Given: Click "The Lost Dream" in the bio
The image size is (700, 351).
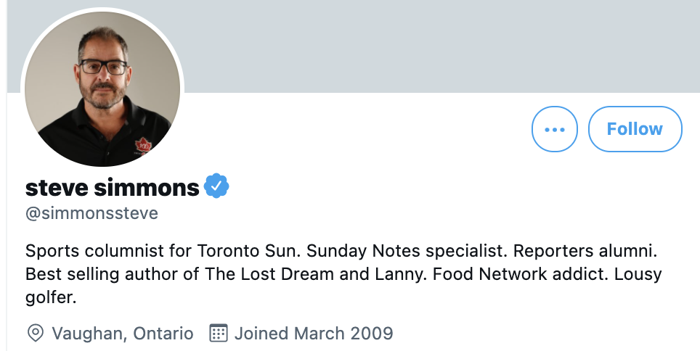Looking at the screenshot, I should [269, 274].
